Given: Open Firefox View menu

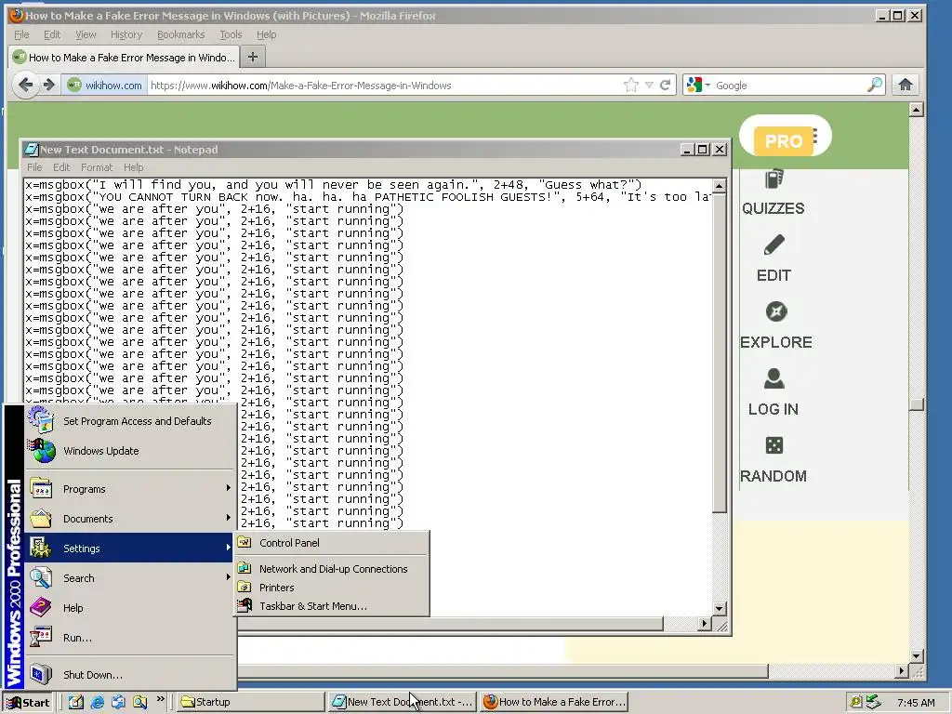Looking at the screenshot, I should (86, 34).
